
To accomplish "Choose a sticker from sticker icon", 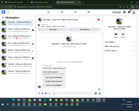I will pos(46,93).
